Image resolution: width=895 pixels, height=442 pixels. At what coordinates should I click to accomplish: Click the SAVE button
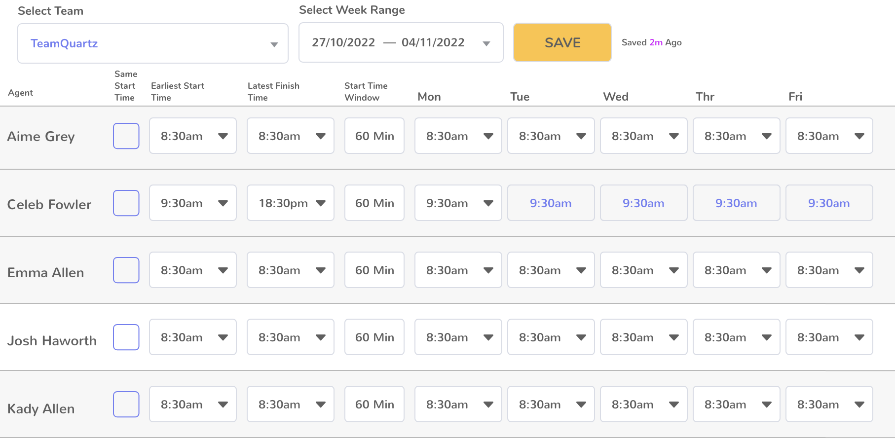pyautogui.click(x=562, y=42)
